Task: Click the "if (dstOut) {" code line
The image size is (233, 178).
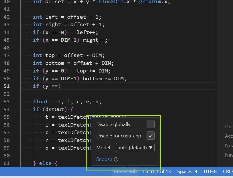Action: click(53, 110)
